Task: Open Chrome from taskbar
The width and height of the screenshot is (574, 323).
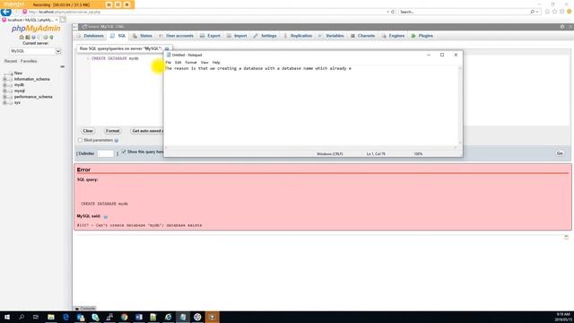Action: click(x=124, y=317)
